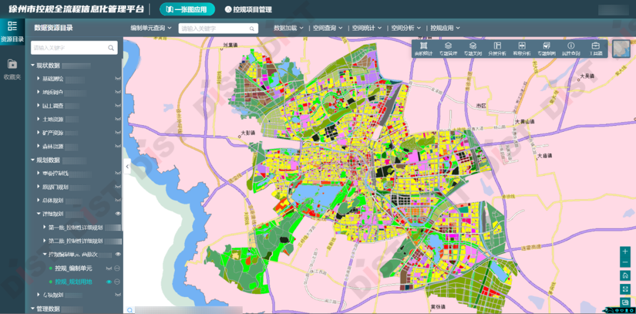Open the 专题制图 thematic map tool
This screenshot has height=314, width=636.
coord(546,49)
